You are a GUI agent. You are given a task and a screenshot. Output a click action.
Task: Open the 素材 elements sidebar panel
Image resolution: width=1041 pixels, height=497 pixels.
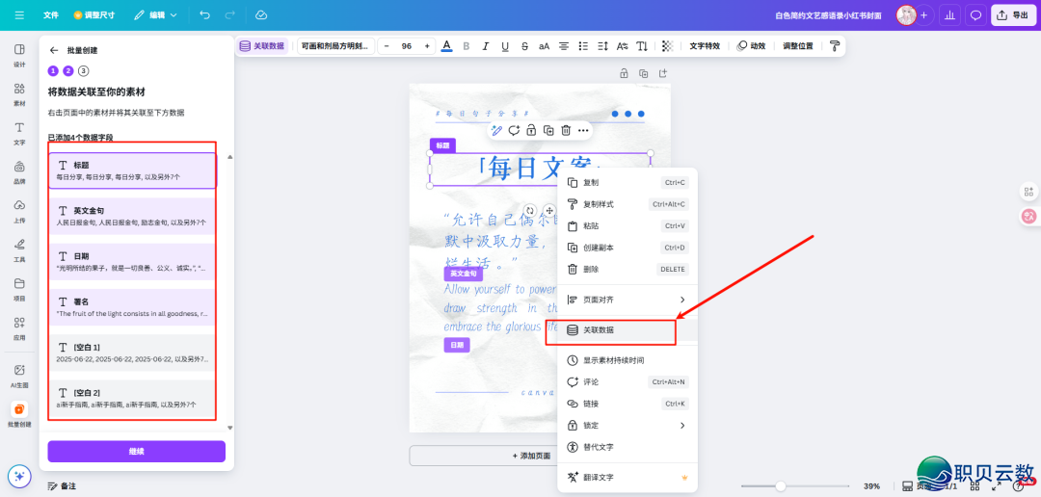[x=19, y=93]
